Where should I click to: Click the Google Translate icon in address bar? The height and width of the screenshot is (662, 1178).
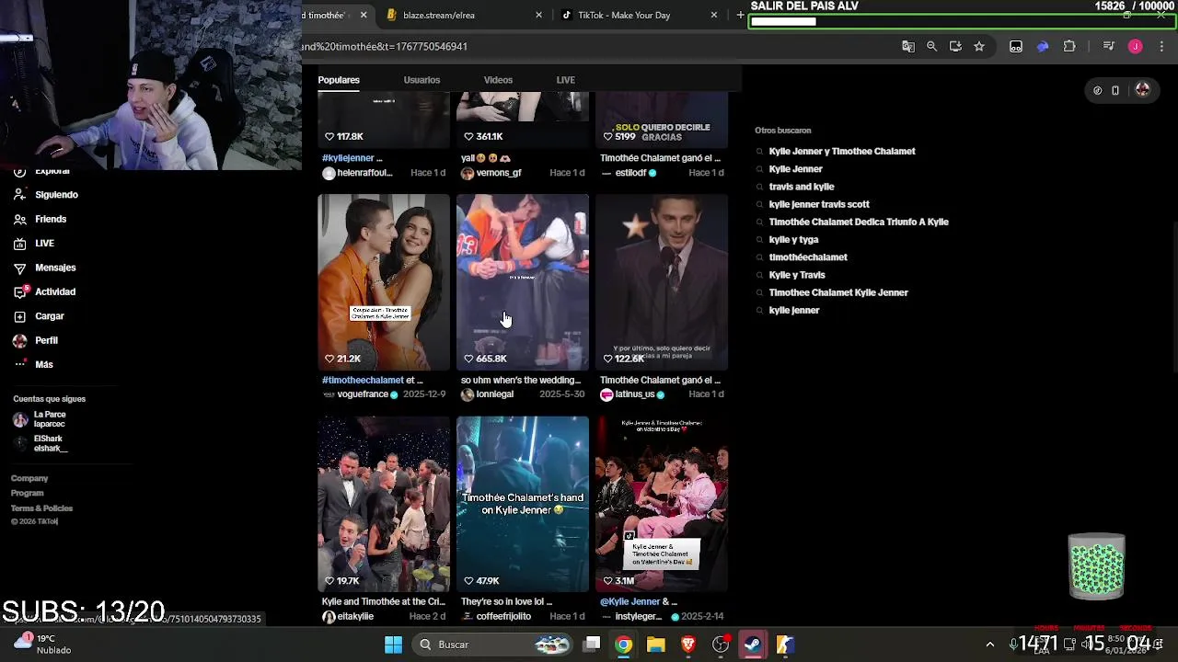pos(908,46)
